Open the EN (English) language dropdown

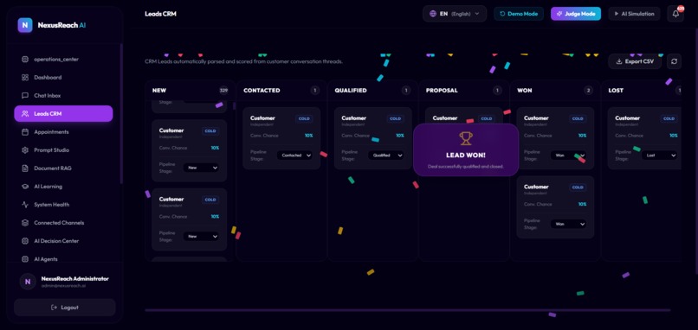pos(455,14)
